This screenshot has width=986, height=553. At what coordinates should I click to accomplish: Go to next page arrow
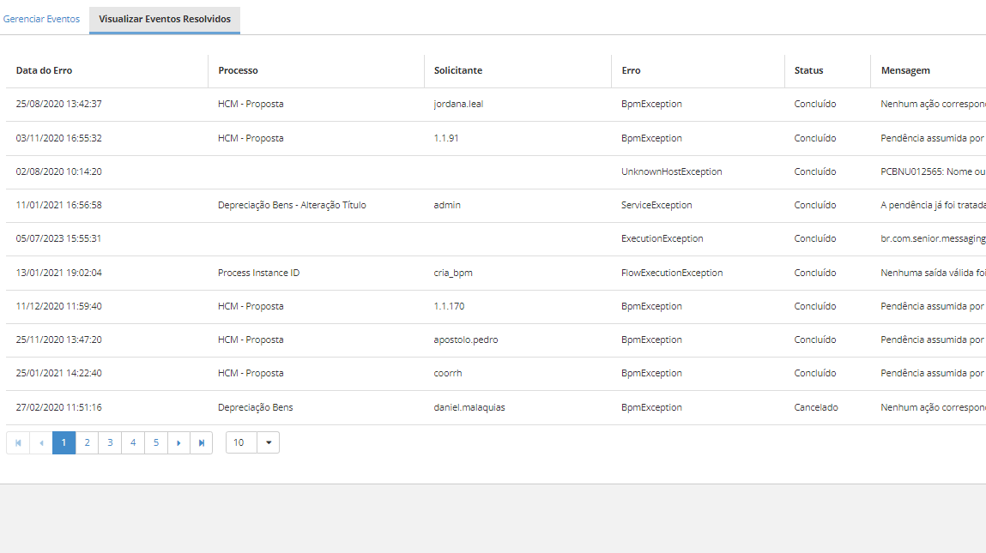pos(178,442)
